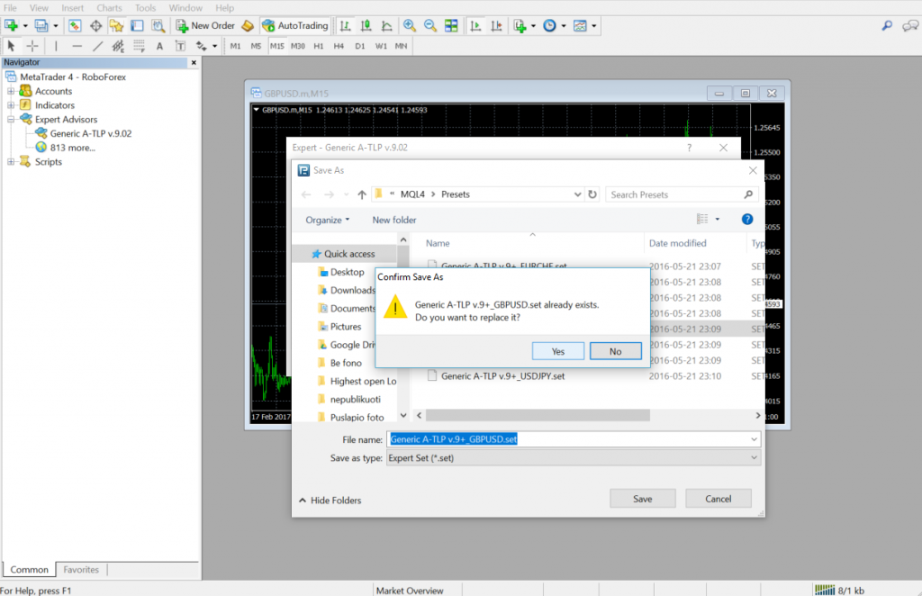Switch to the M1 timeframe

click(235, 46)
